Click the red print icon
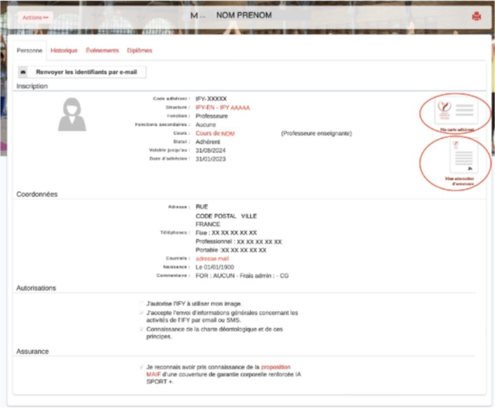The image size is (495, 409). [x=476, y=17]
